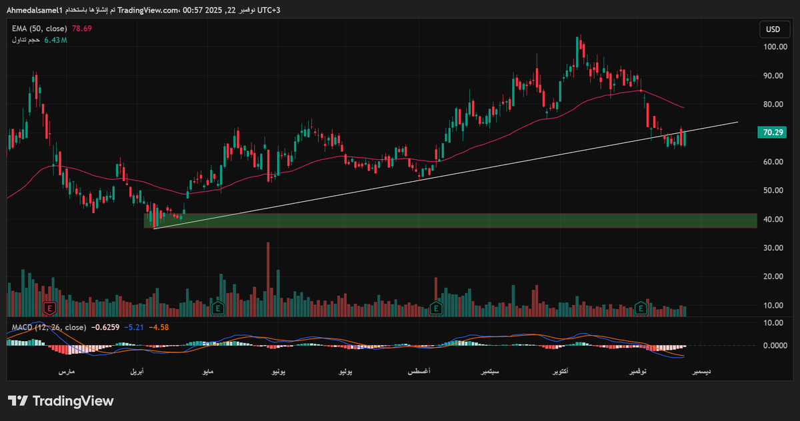The image size is (800, 421).
Task: Click the ديسمبر month label on time axis
Action: [x=702, y=370]
